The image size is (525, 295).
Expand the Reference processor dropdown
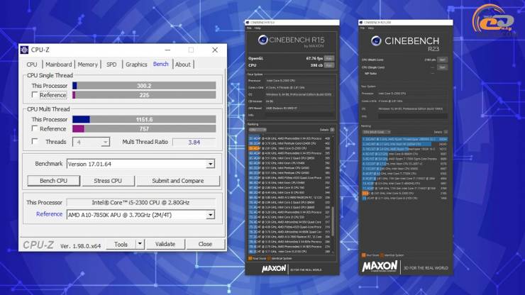pyautogui.click(x=210, y=215)
